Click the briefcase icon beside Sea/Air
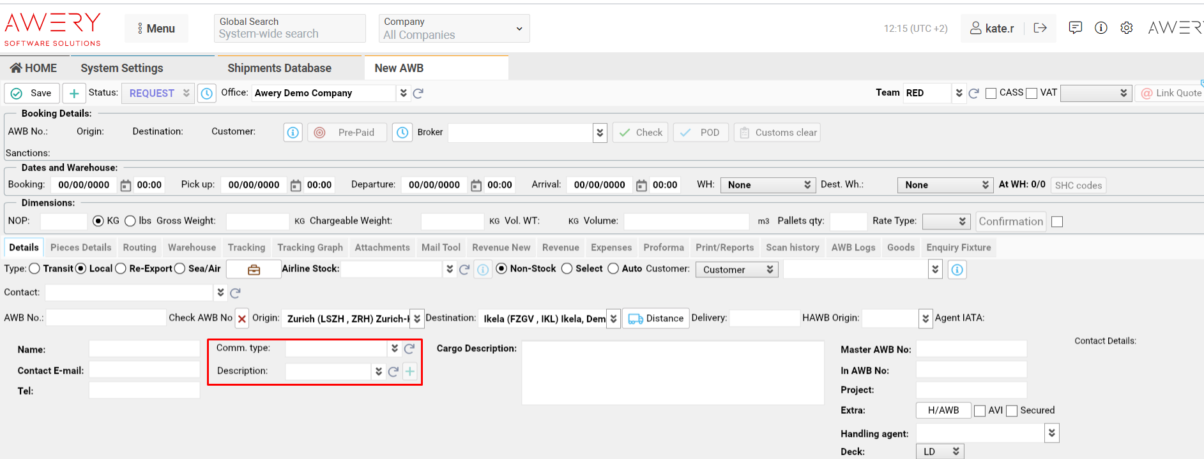Viewport: 1204px width, 459px height. pyautogui.click(x=254, y=270)
